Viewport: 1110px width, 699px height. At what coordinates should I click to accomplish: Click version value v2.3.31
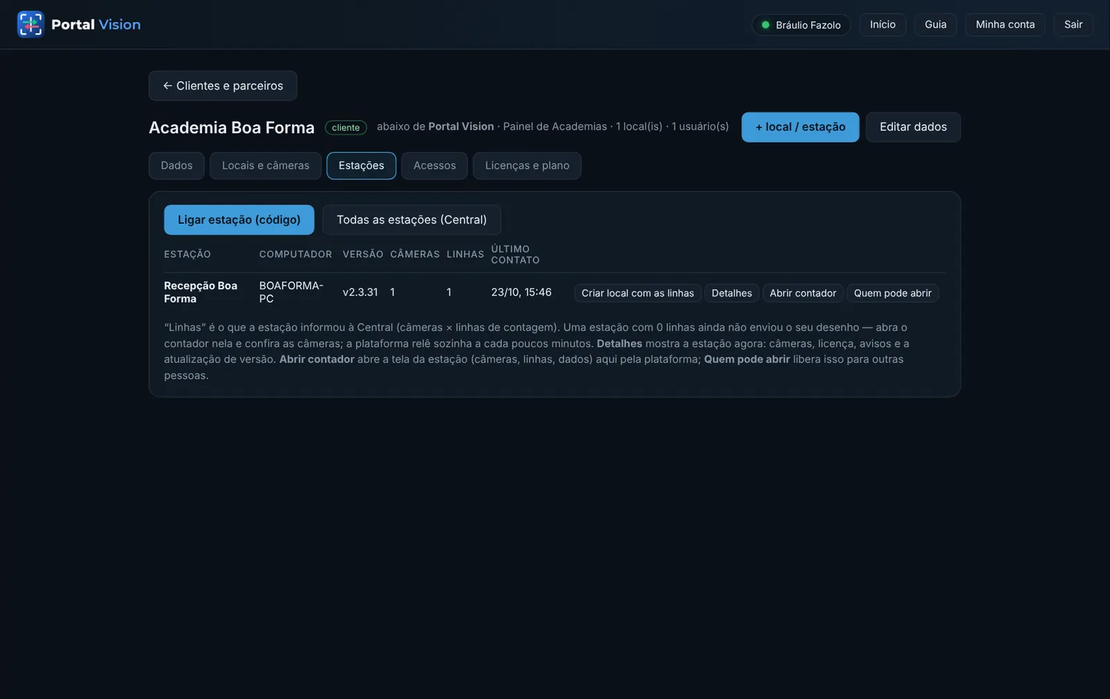pyautogui.click(x=360, y=292)
